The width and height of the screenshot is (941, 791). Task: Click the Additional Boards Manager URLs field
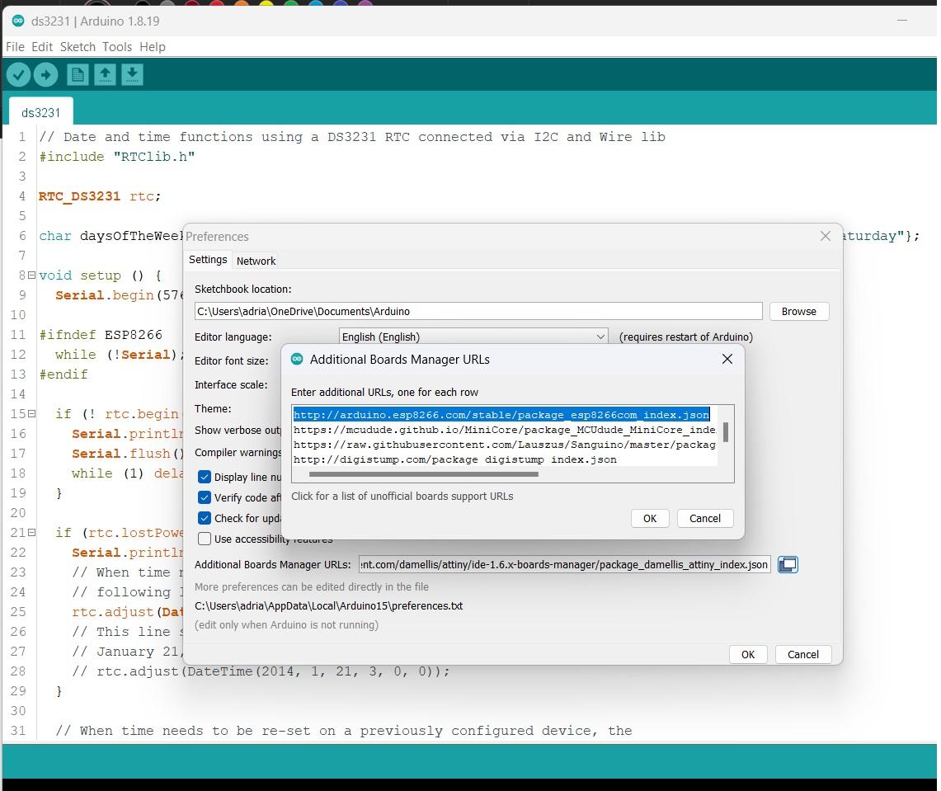[x=565, y=564]
